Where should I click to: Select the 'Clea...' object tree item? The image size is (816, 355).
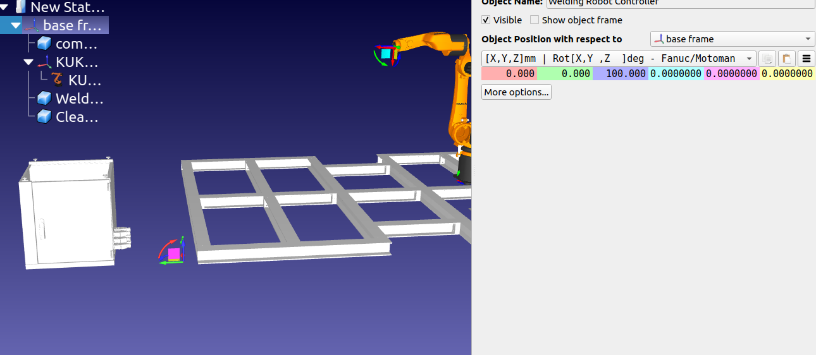[77, 117]
